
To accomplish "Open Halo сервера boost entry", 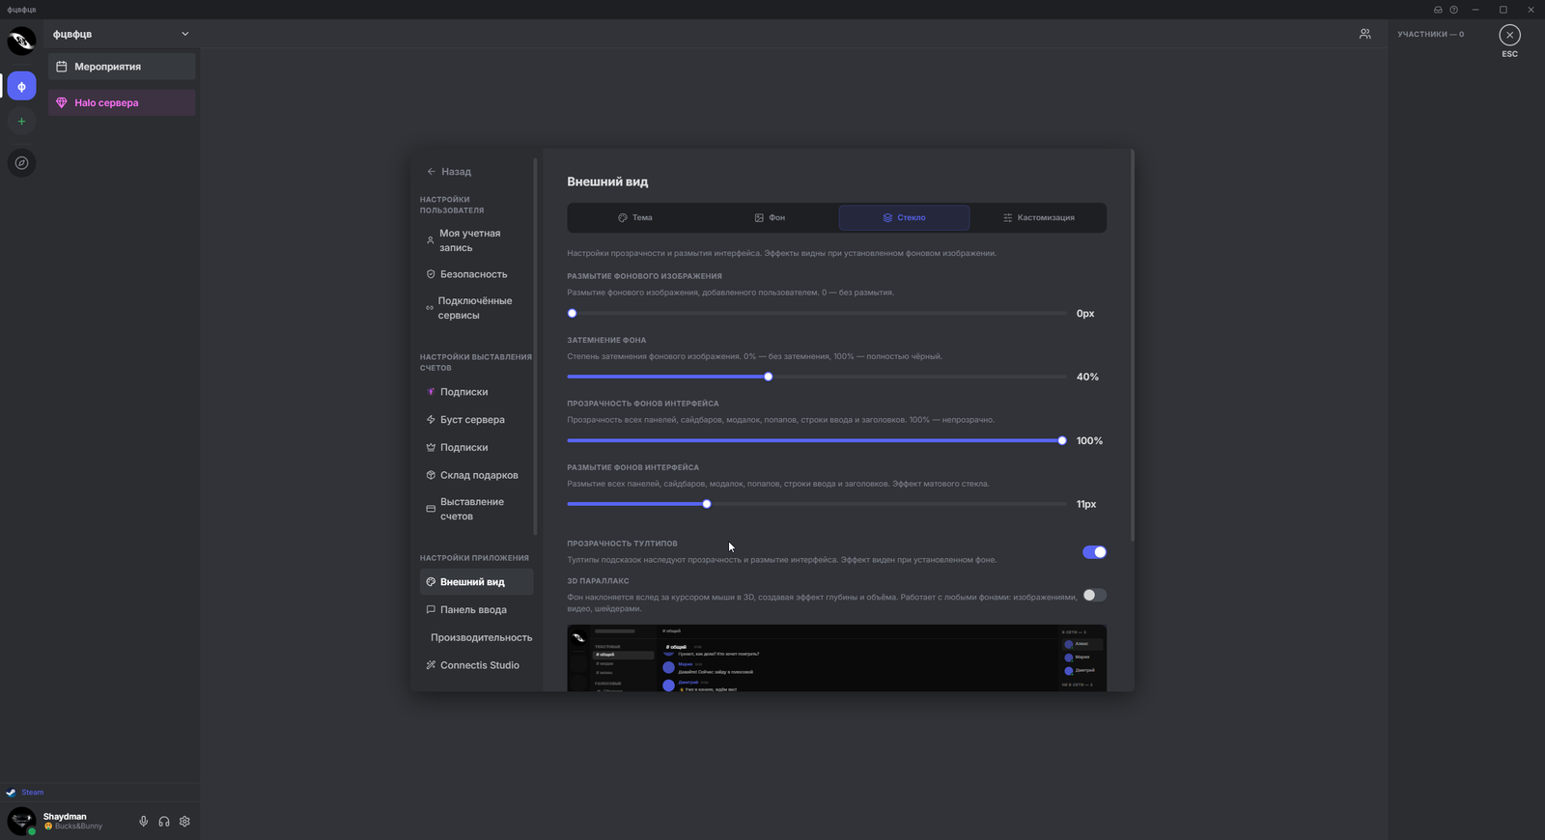I will 122,102.
